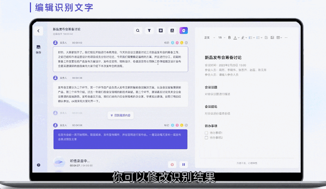Click the back arrow in the sidebar
The height and width of the screenshot is (189, 326).
coord(38,31)
